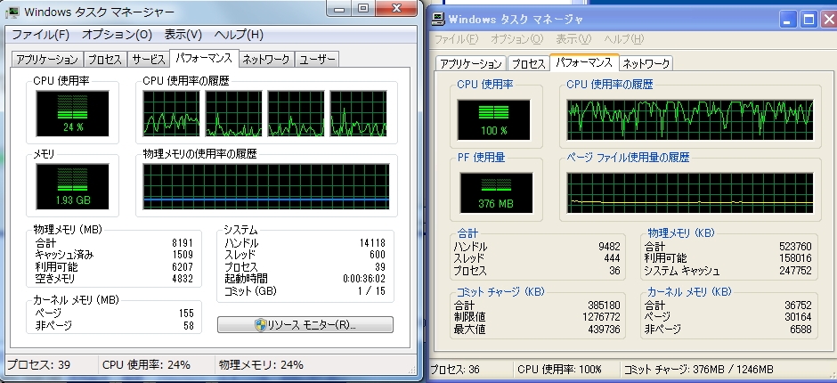Click the kernel ページ value 155
The height and width of the screenshot is (383, 837).
pyautogui.click(x=186, y=313)
